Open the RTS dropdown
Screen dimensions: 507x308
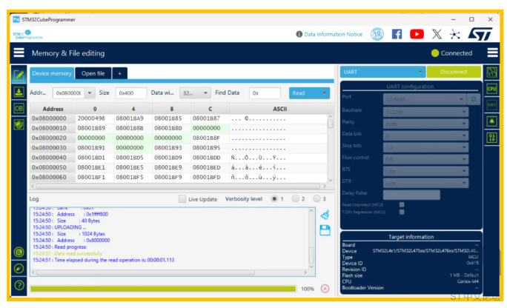click(425, 171)
